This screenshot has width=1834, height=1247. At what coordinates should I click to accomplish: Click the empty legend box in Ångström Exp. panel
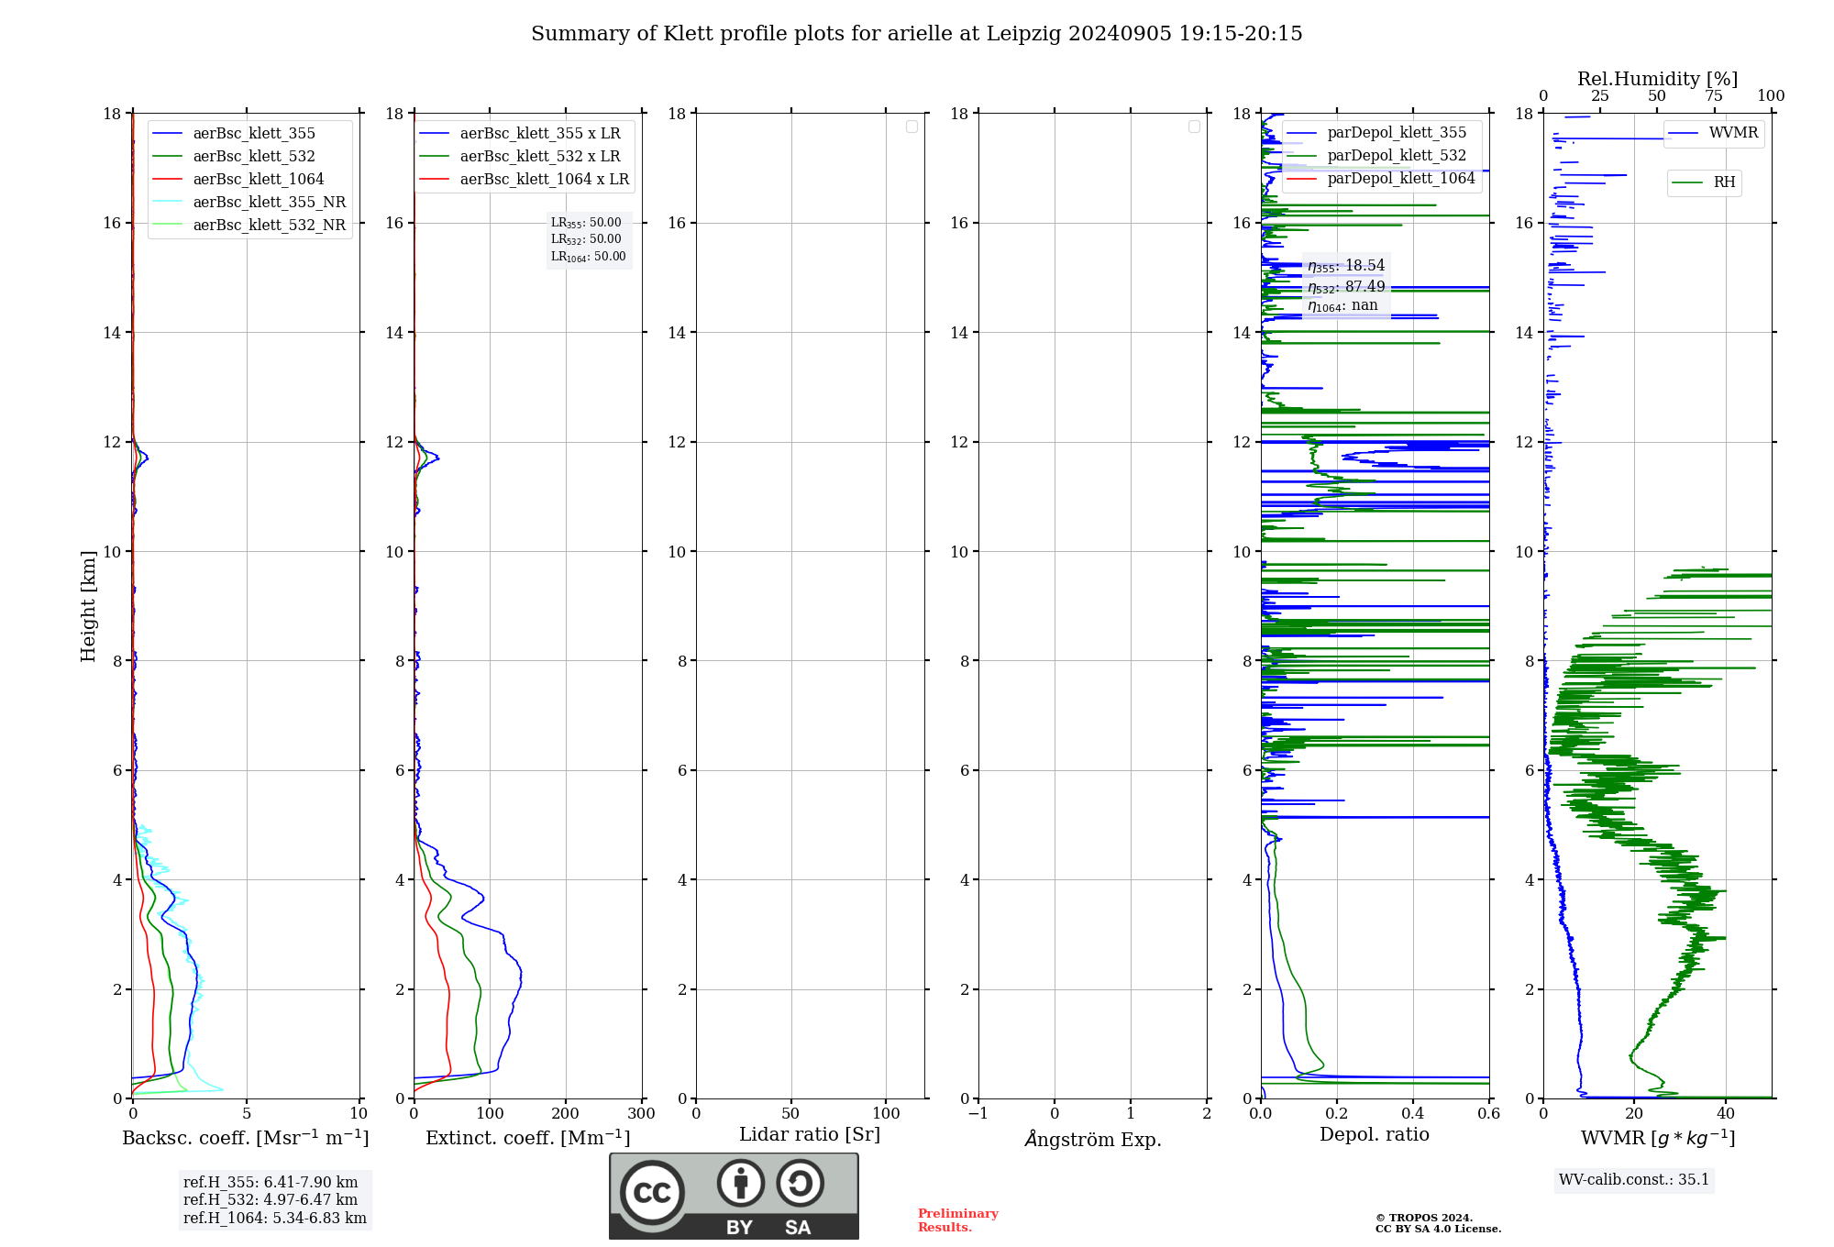click(x=1194, y=127)
